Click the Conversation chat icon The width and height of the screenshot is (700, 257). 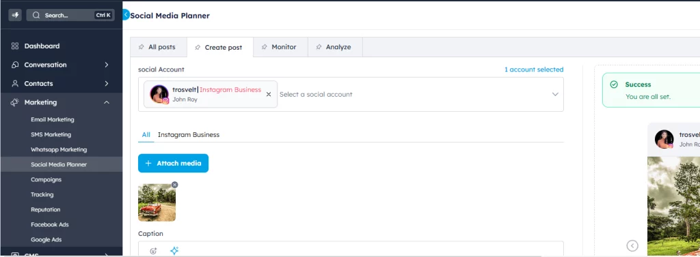pos(15,65)
